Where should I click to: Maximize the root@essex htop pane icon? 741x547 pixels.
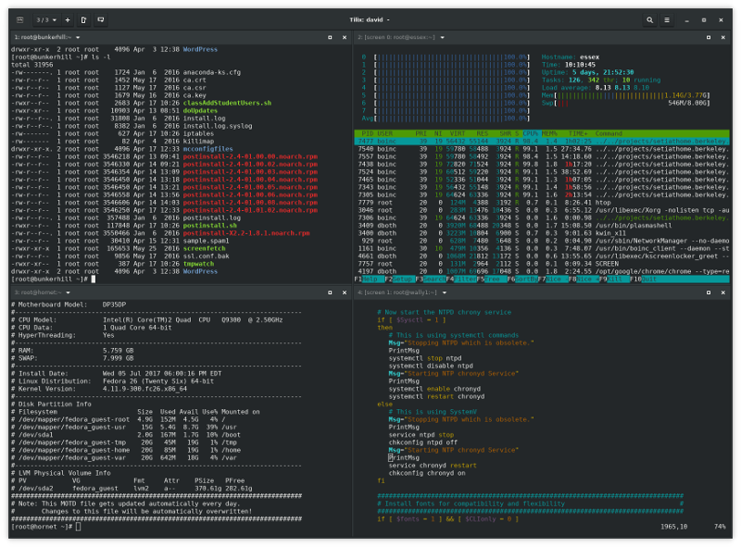pyautogui.click(x=709, y=38)
